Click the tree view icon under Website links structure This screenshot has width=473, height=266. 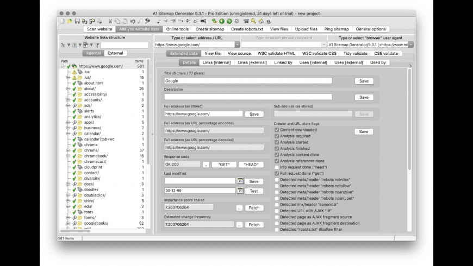pyautogui.click(x=63, y=45)
